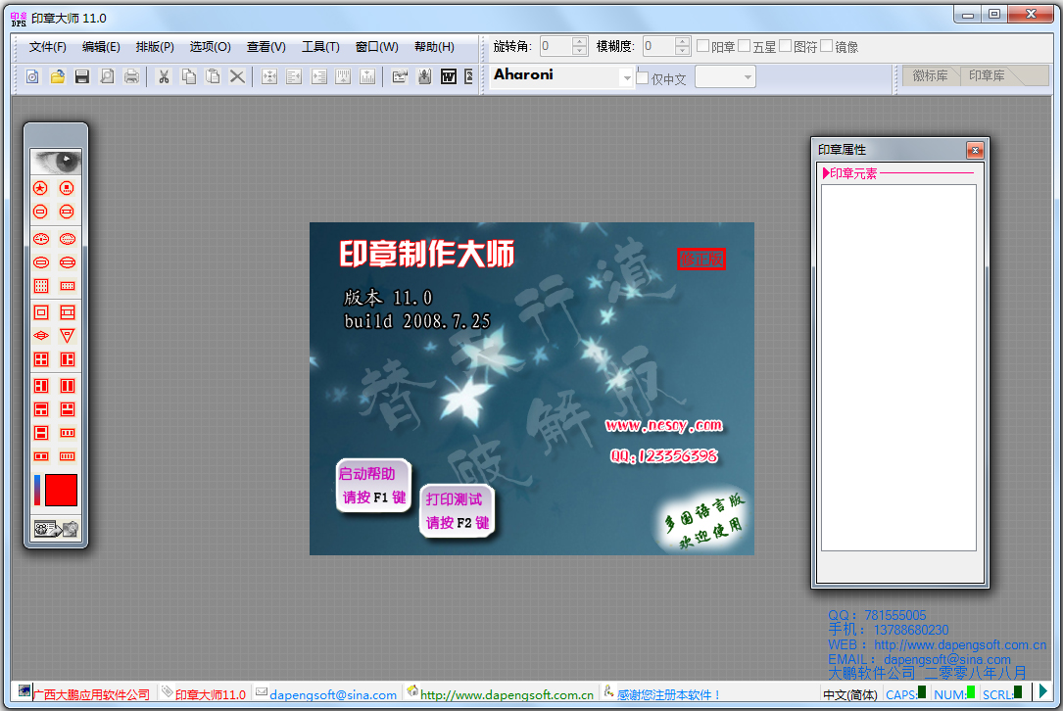This screenshot has height=711, width=1063.
Task: Click the copy icon in toolbar
Action: pyautogui.click(x=188, y=76)
